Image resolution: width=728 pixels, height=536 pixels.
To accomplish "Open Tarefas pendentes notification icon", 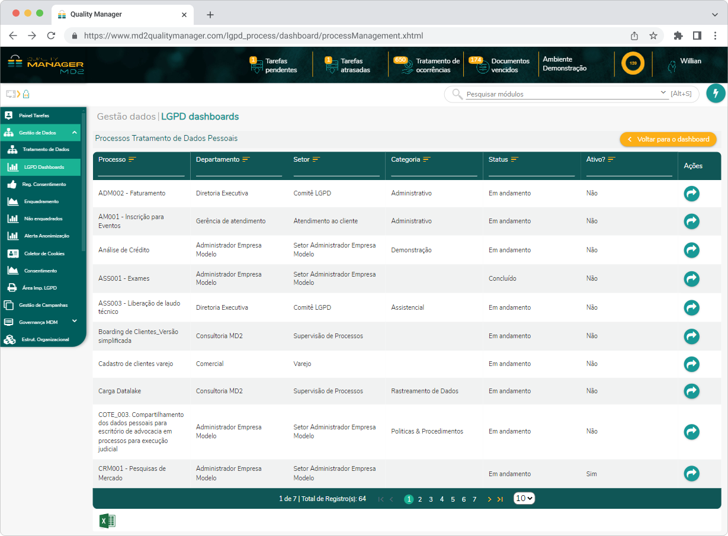I will tap(256, 65).
